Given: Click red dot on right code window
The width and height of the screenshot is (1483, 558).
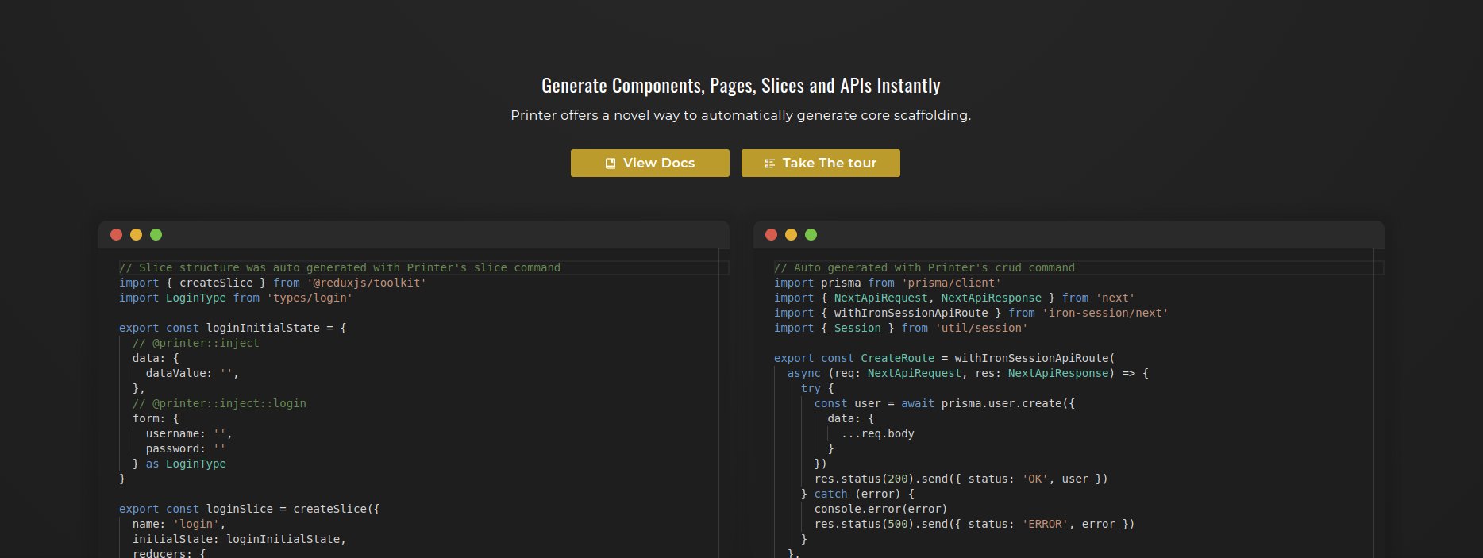Looking at the screenshot, I should 771,234.
